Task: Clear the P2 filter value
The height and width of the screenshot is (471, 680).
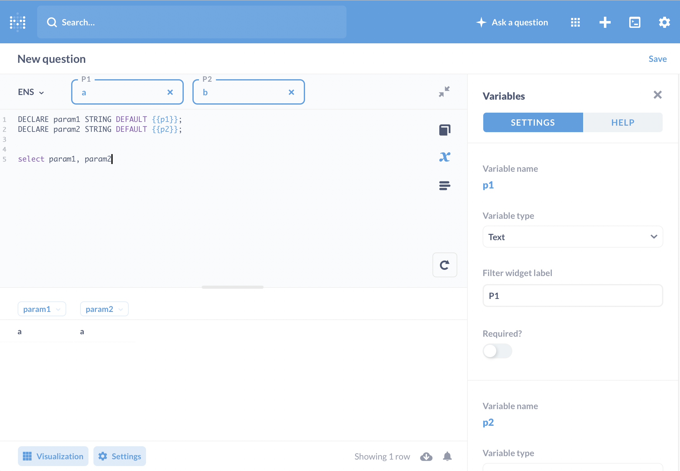Action: pos(291,92)
